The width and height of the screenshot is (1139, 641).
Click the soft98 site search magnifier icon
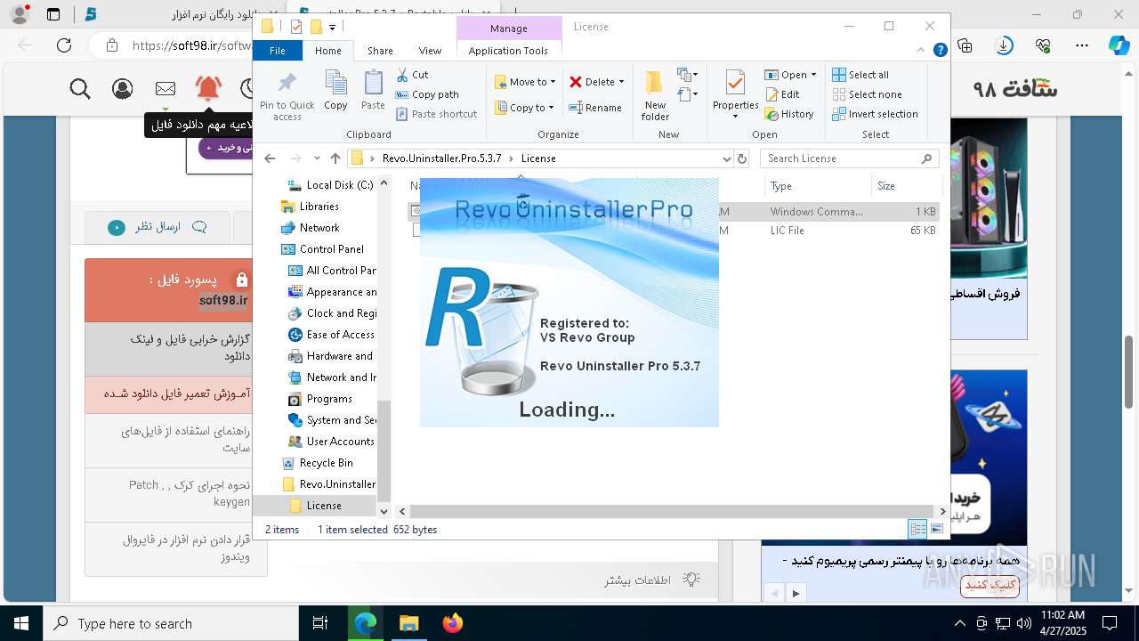pyautogui.click(x=80, y=88)
